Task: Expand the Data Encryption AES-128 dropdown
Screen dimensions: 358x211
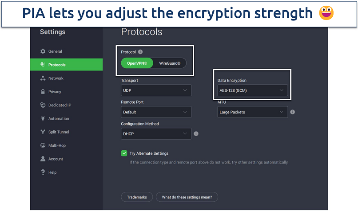Action: (252, 90)
